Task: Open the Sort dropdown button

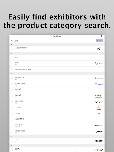Action: pyautogui.click(x=99, y=41)
